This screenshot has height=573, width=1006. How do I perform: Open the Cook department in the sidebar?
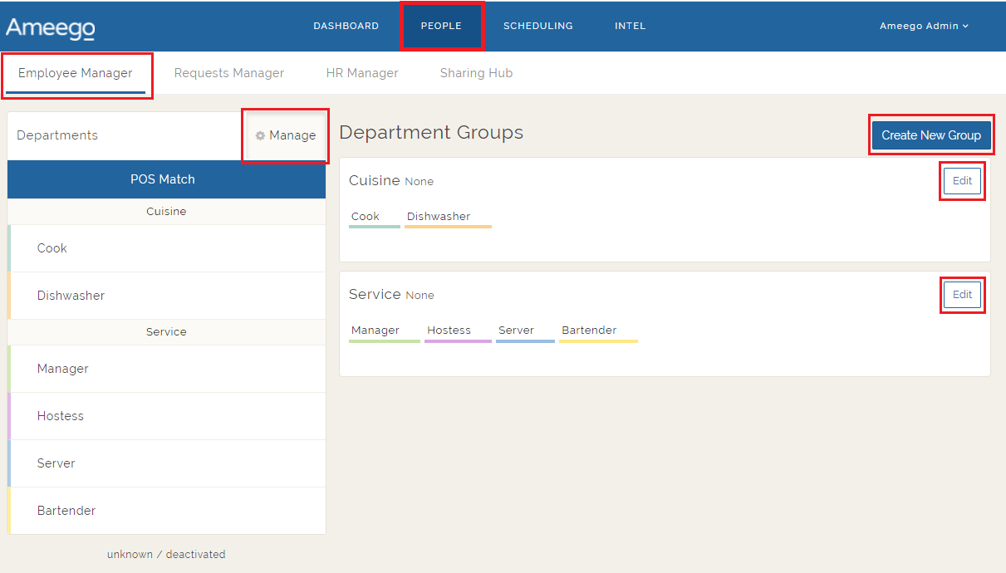(x=52, y=247)
